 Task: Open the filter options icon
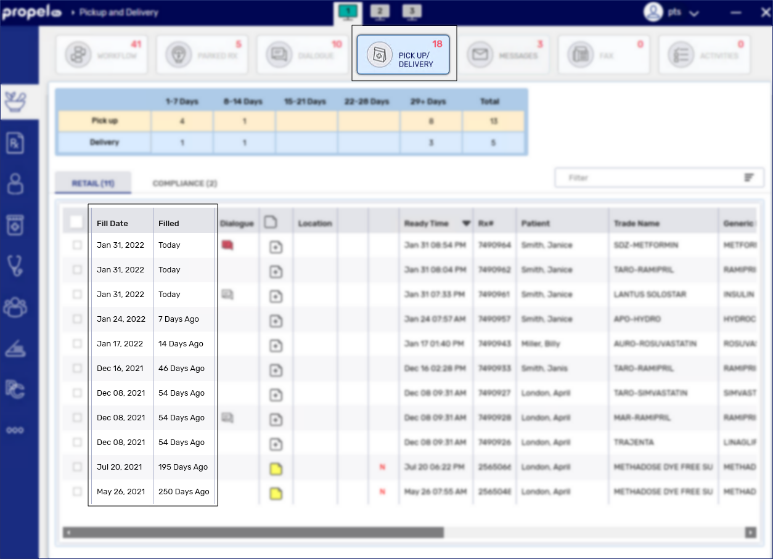tap(749, 177)
